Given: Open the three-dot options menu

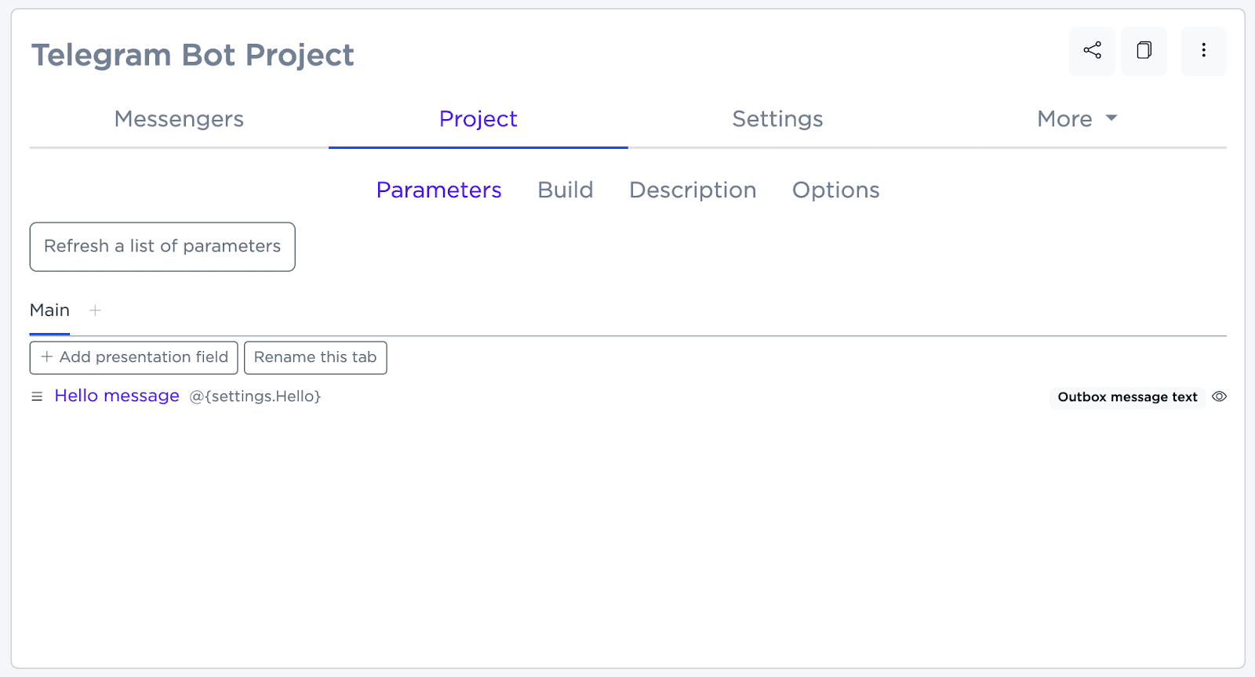Looking at the screenshot, I should [x=1203, y=51].
